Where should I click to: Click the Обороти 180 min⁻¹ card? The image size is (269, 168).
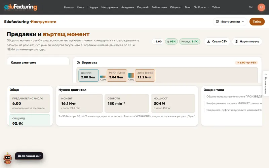(x=127, y=103)
